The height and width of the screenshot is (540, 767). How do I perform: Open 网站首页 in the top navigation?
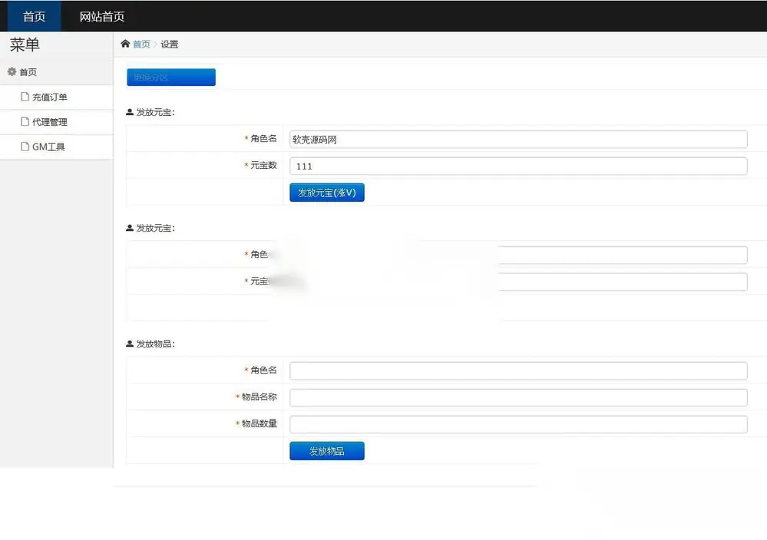pos(102,16)
